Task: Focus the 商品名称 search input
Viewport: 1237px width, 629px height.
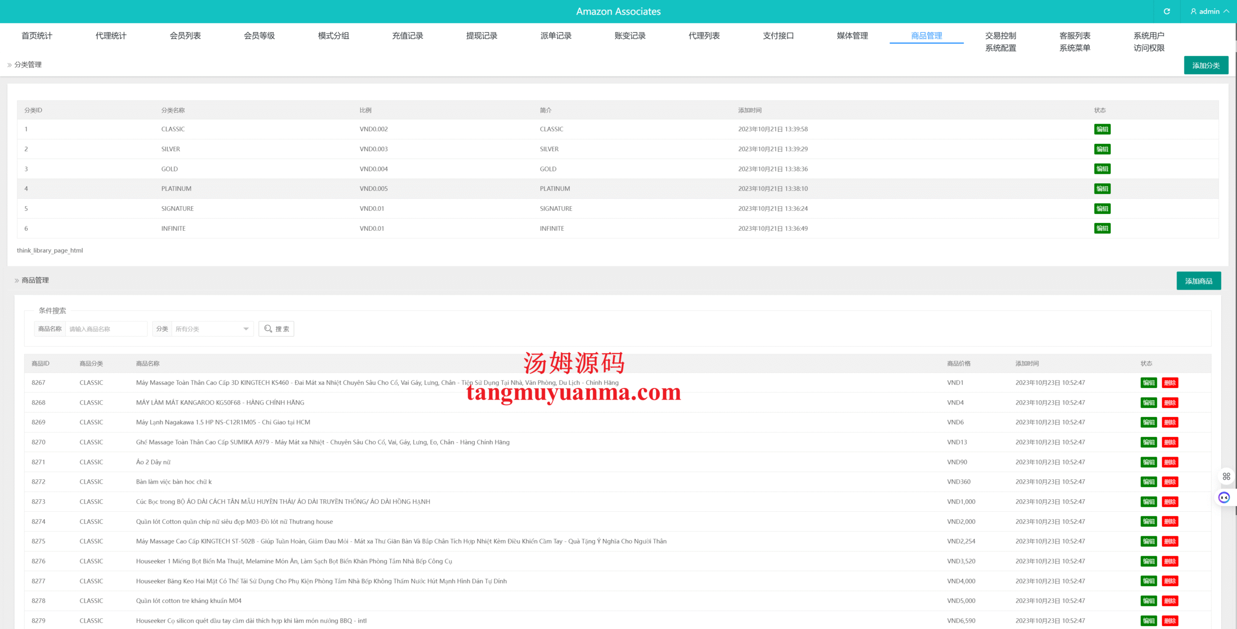Action: tap(106, 329)
